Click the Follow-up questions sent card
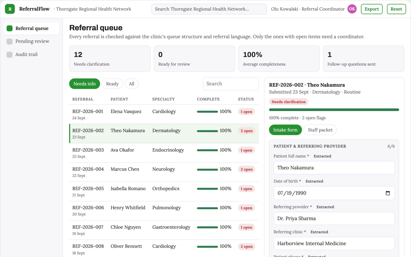 (363, 59)
